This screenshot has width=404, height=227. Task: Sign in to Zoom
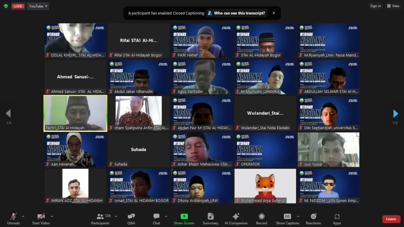[375, 6]
